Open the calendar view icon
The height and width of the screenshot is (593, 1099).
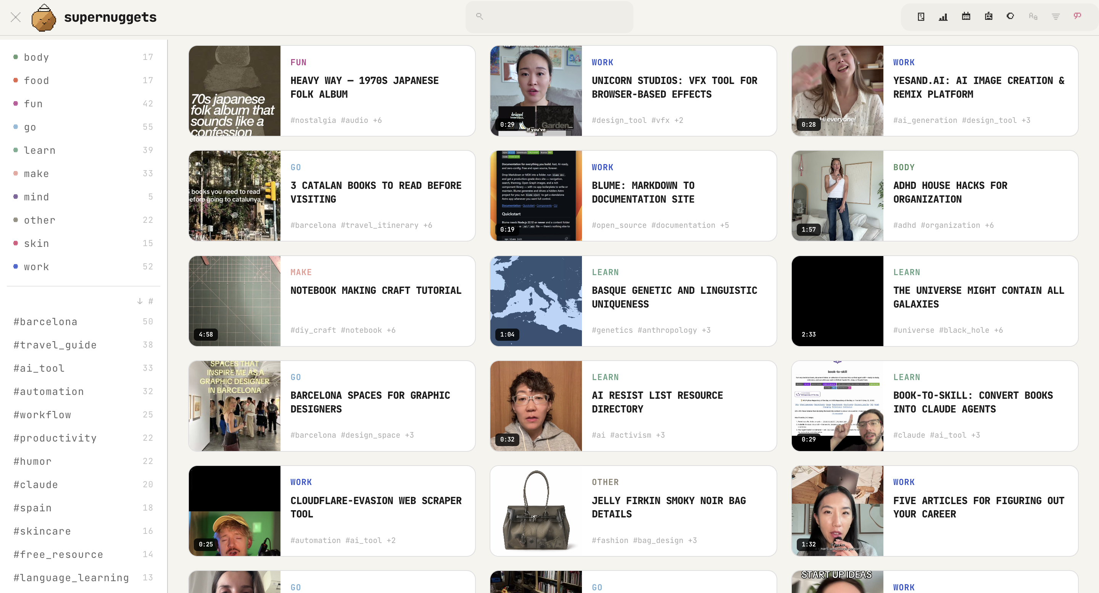966,16
